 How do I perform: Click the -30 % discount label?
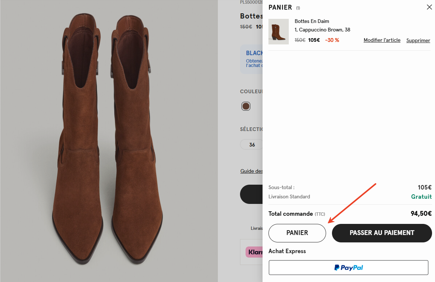click(x=332, y=40)
